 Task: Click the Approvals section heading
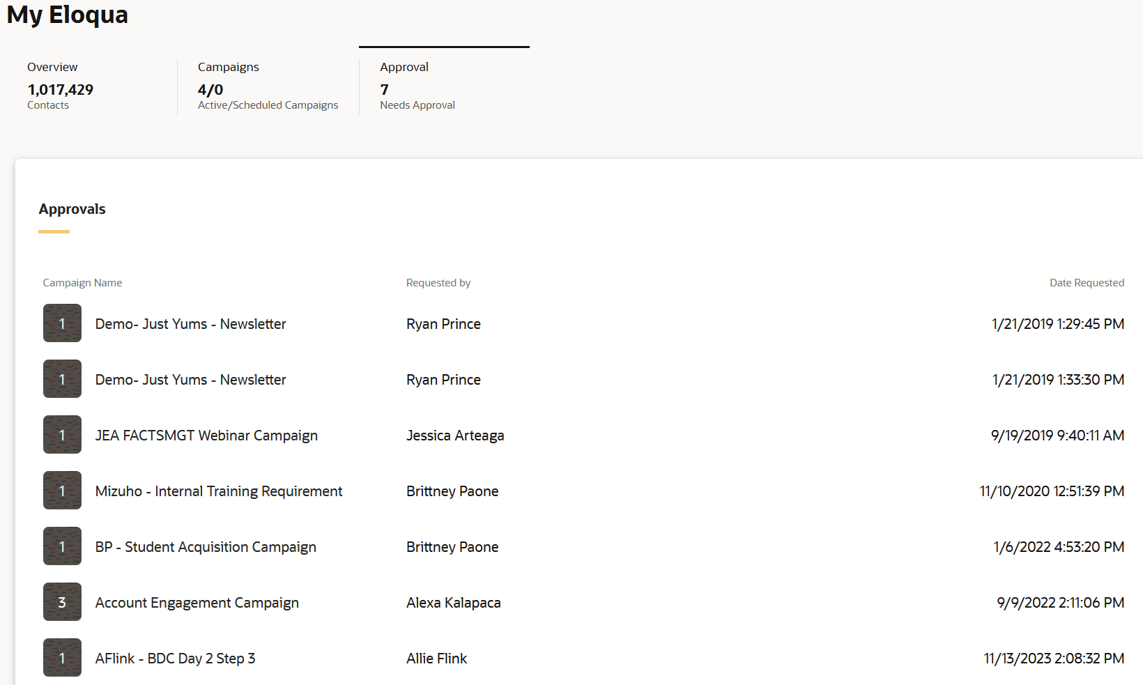coord(72,209)
